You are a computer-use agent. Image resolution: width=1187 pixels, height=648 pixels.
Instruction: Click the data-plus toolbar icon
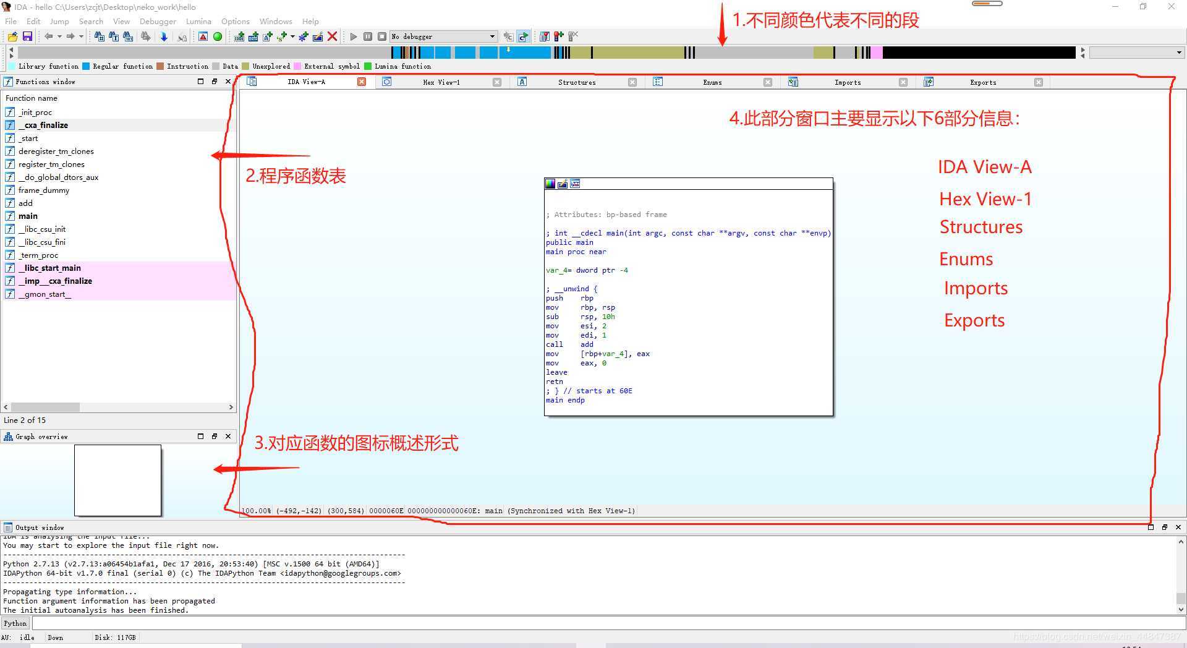253,36
